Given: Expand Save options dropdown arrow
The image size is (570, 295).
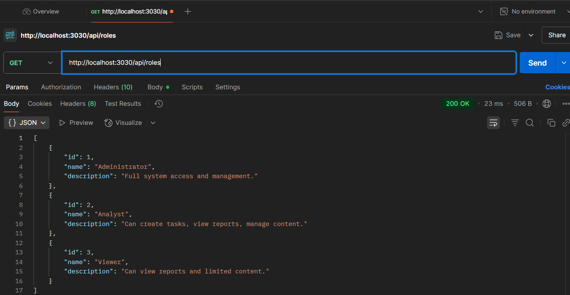Looking at the screenshot, I should point(531,35).
